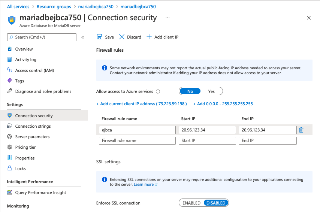Viewport: 320px width, 212px height.
Task: Click the empty Firewall rule name field
Action: point(137,140)
